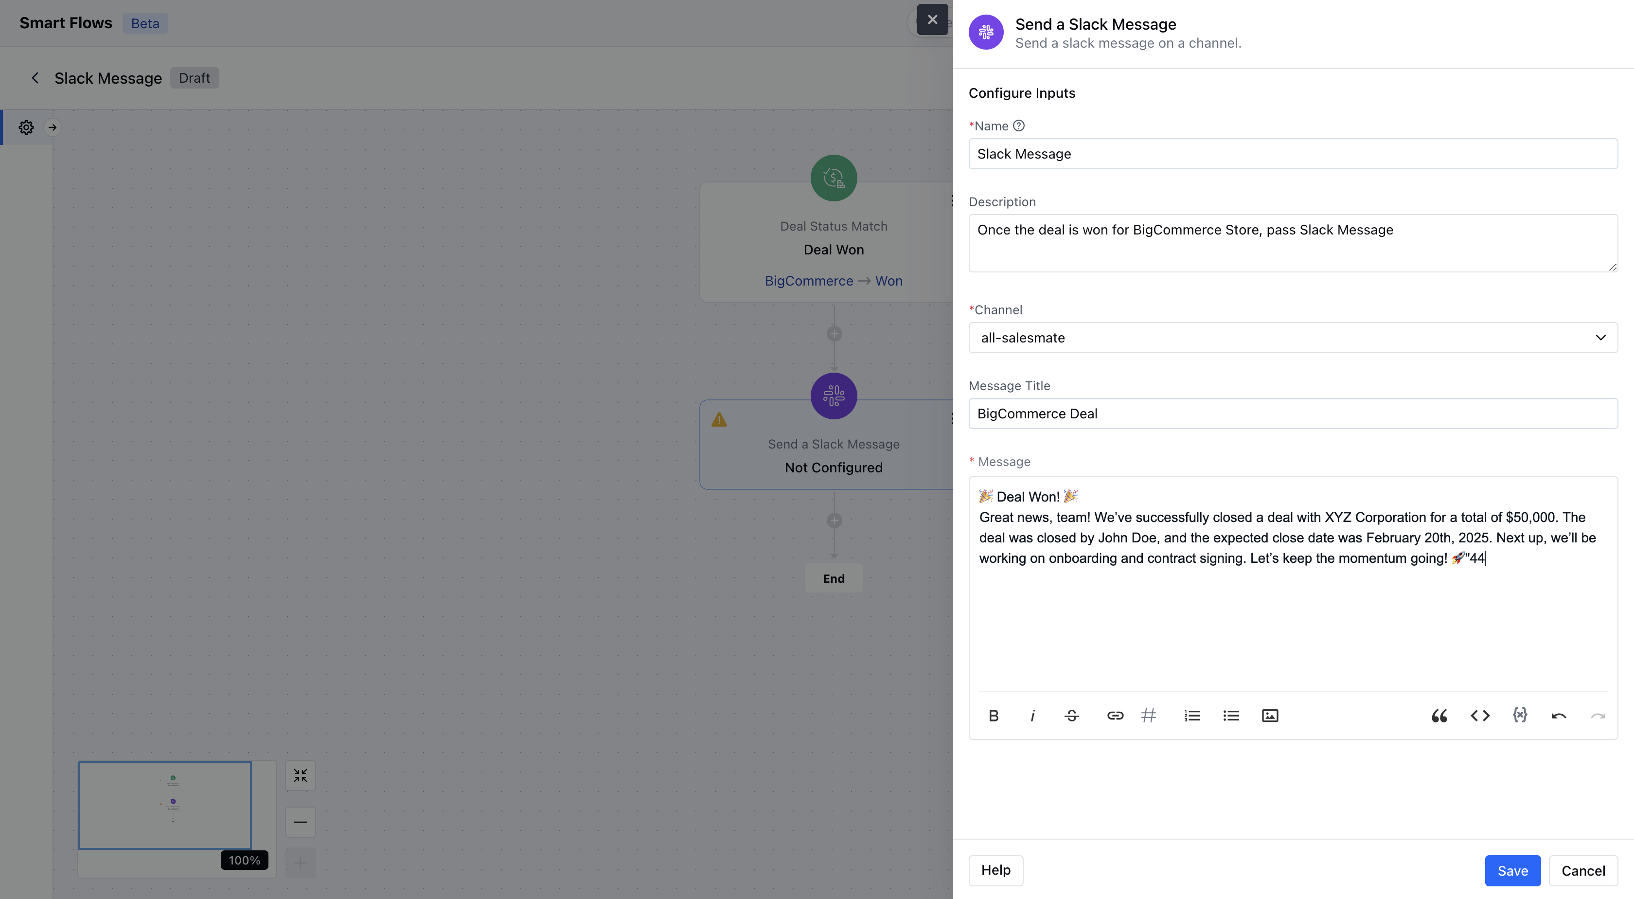1634x899 pixels.
Task: Undo last edit in message
Action: (x=1559, y=716)
